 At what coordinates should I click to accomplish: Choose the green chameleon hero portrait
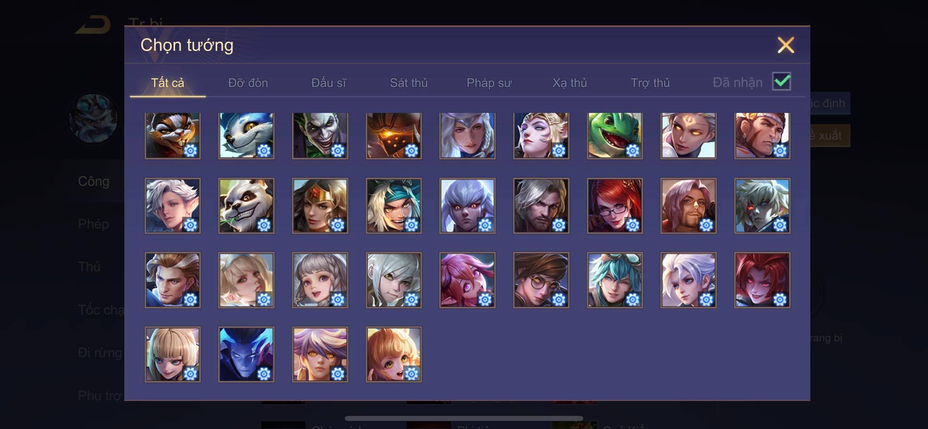[615, 135]
